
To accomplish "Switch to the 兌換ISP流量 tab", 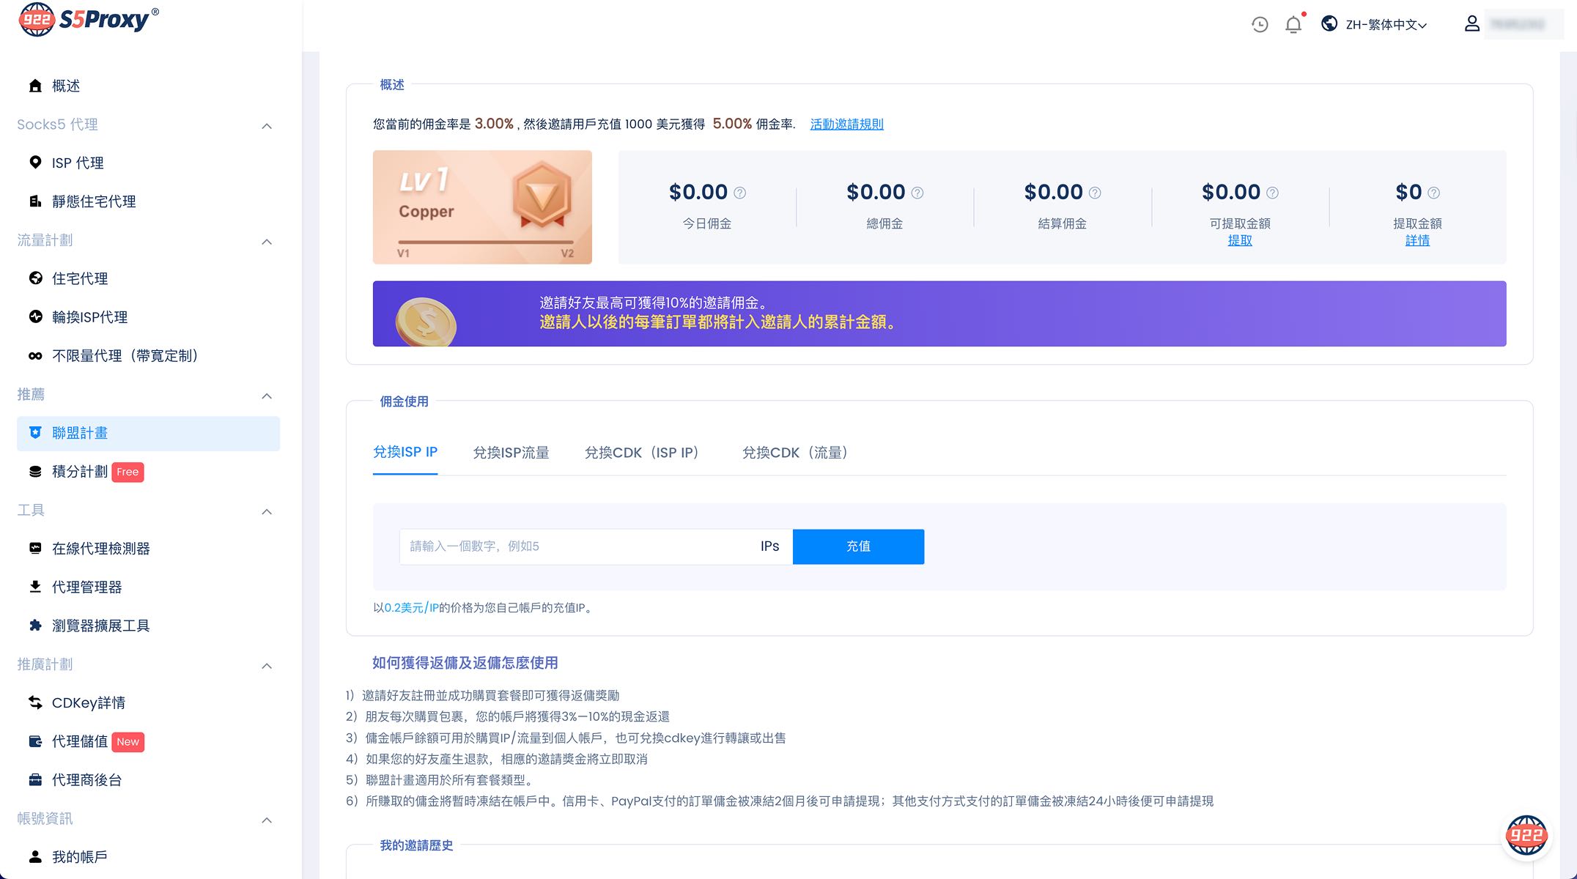I will (511, 453).
